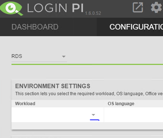Click the ENVIRONMENT SETTINGS heading
This screenshot has height=138, width=163.
click(x=53, y=86)
